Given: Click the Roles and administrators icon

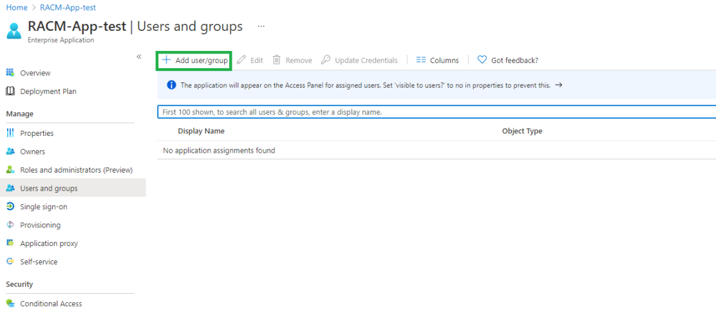Looking at the screenshot, I should point(10,170).
